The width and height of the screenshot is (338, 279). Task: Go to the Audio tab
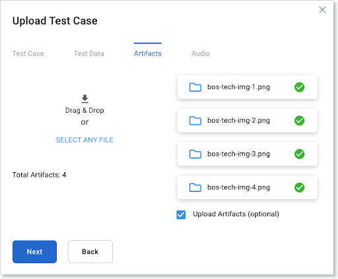pyautogui.click(x=201, y=53)
